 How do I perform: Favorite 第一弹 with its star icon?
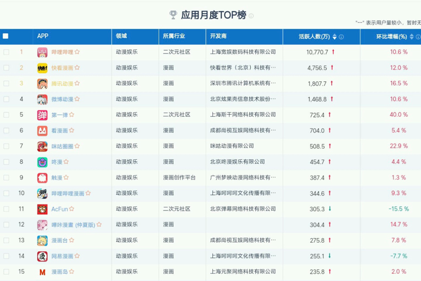coord(71,115)
